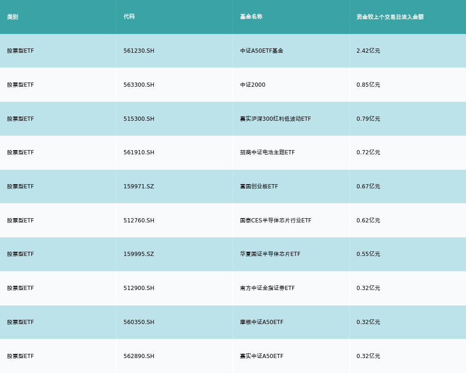
Task: Click the 0.55亿元 inflow value
Action: pyautogui.click(x=368, y=254)
